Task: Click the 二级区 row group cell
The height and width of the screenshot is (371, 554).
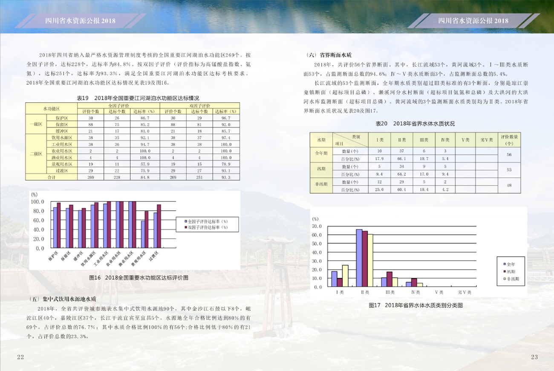Action: pos(35,154)
